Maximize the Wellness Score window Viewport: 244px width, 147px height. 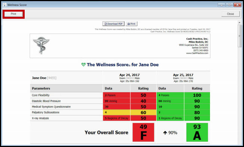click(x=229, y=5)
